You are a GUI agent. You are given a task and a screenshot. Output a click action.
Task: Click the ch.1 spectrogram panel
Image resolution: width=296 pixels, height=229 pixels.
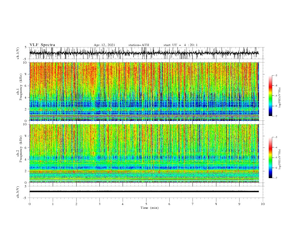144,91
